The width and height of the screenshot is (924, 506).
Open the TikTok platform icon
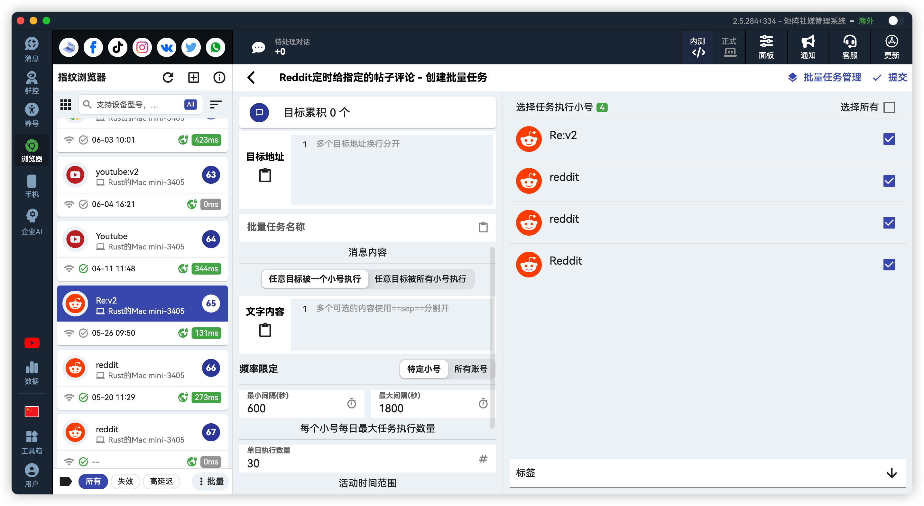point(118,47)
